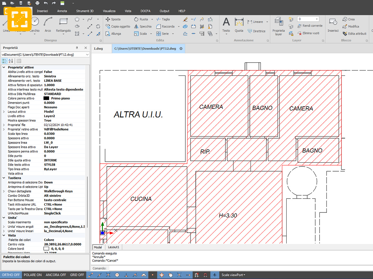The width and height of the screenshot is (373, 279).
Task: Select the Arco arc tool
Action: pos(48,25)
